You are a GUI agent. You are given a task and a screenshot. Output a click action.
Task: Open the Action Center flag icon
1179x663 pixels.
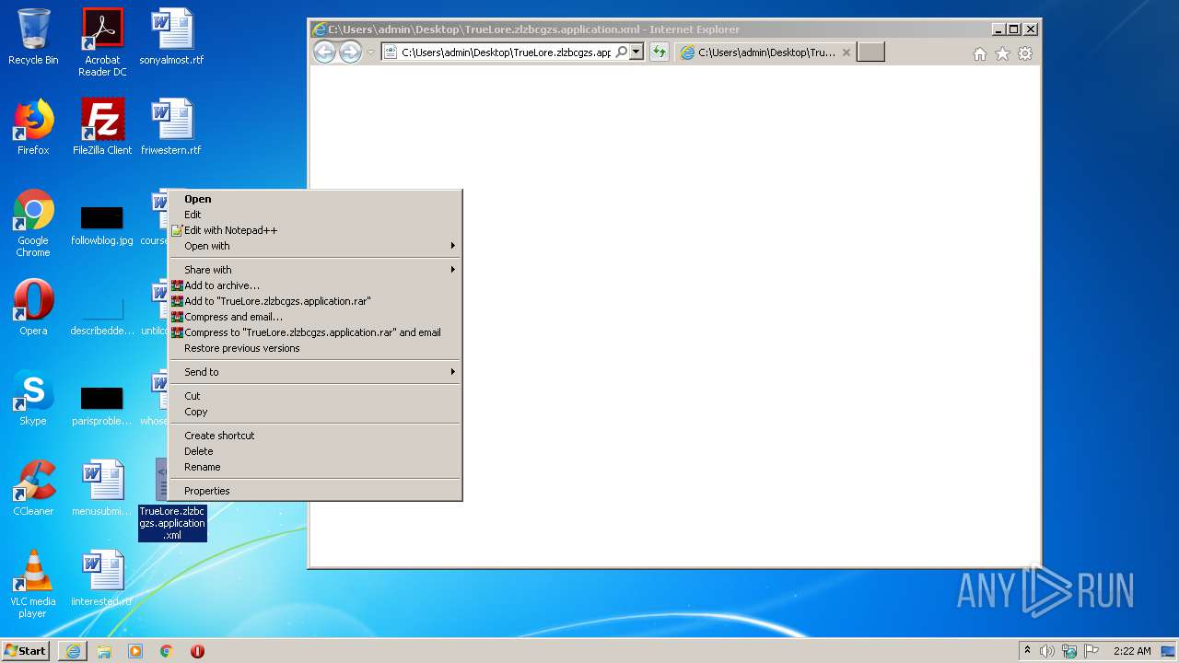point(1091,651)
